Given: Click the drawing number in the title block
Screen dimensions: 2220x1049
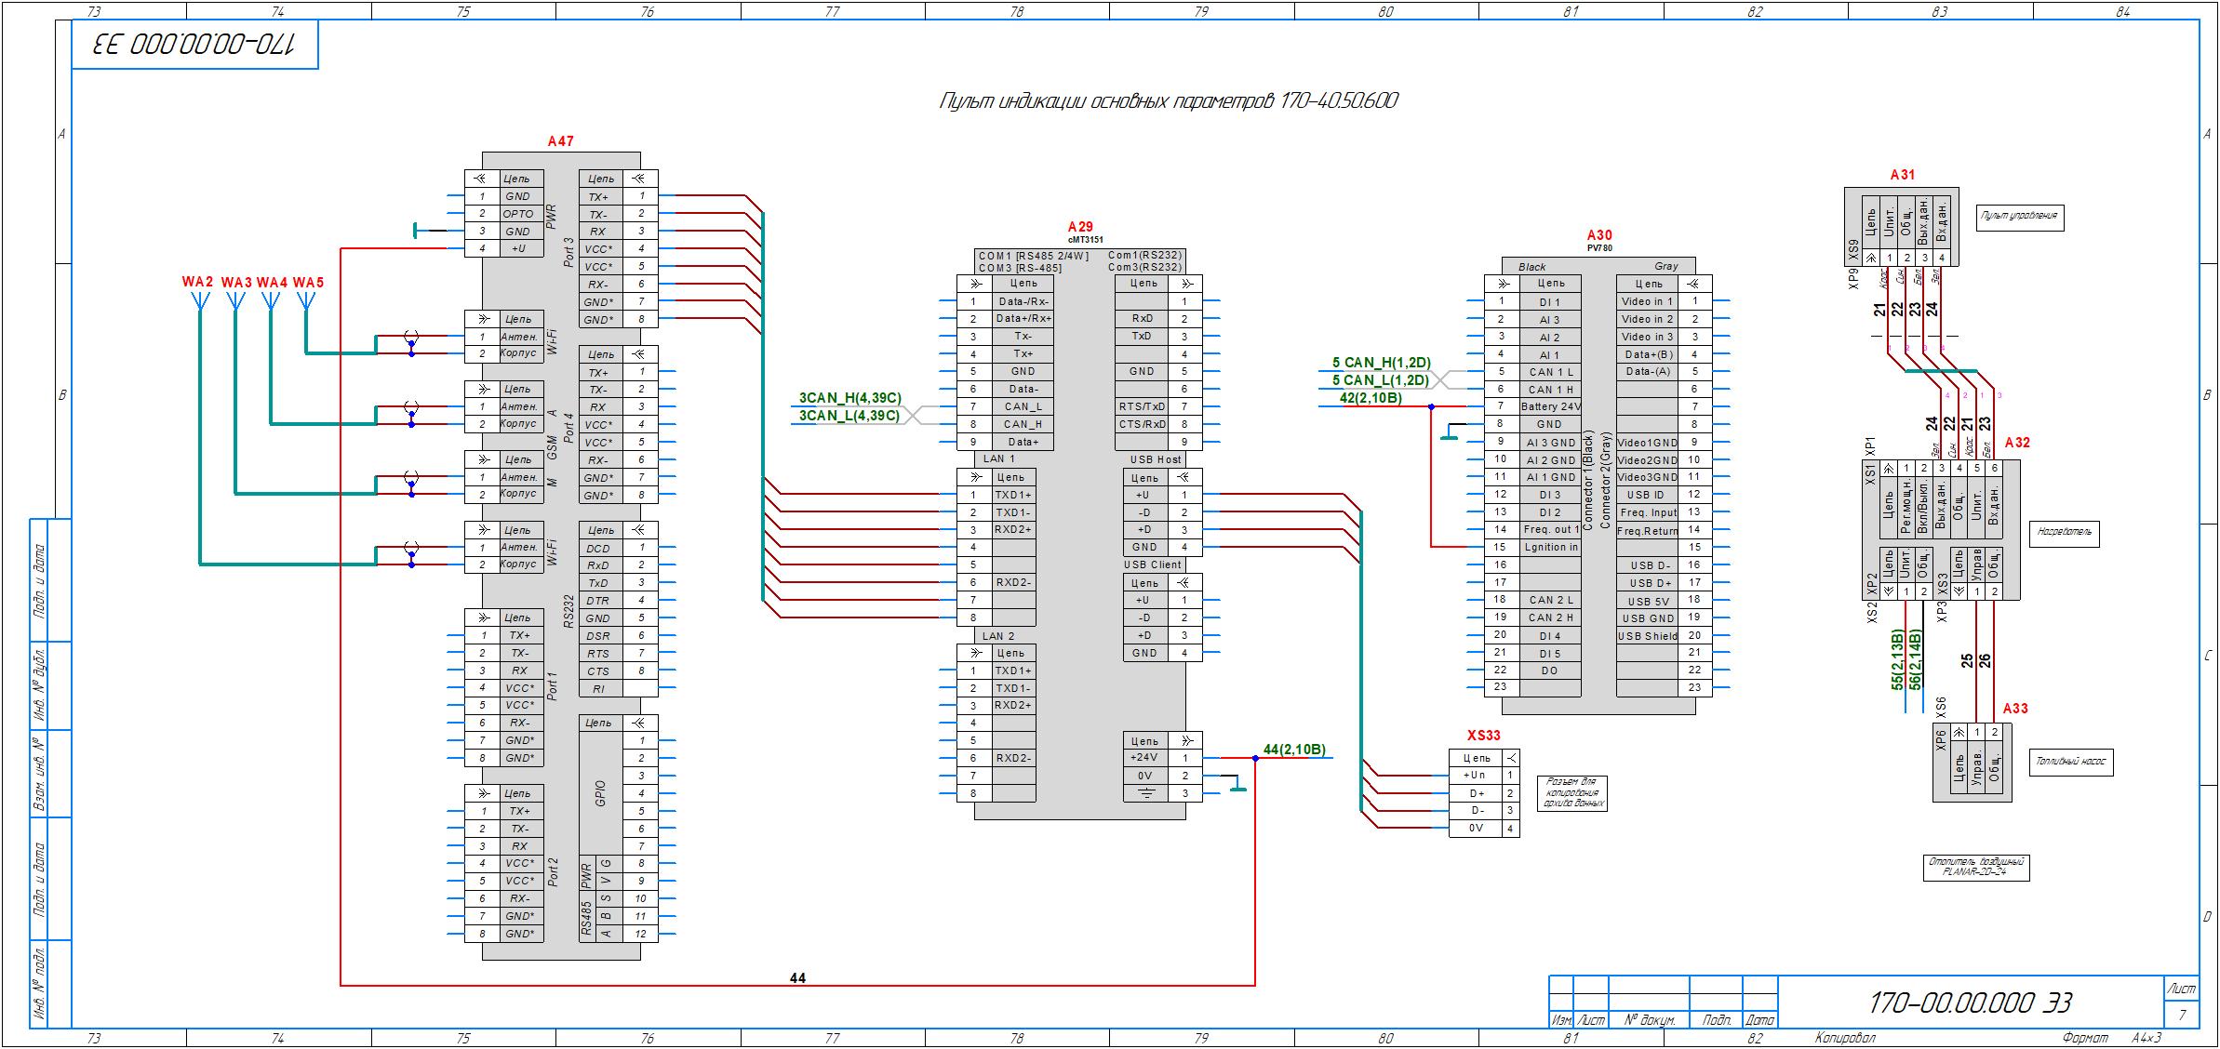Looking at the screenshot, I should pyautogui.click(x=1970, y=1003).
